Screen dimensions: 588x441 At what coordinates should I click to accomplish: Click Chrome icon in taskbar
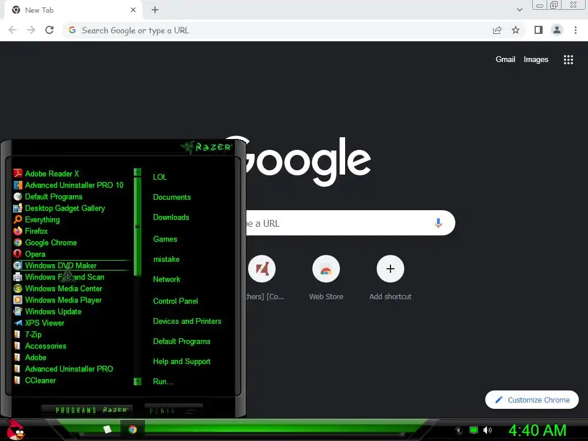[x=133, y=430]
